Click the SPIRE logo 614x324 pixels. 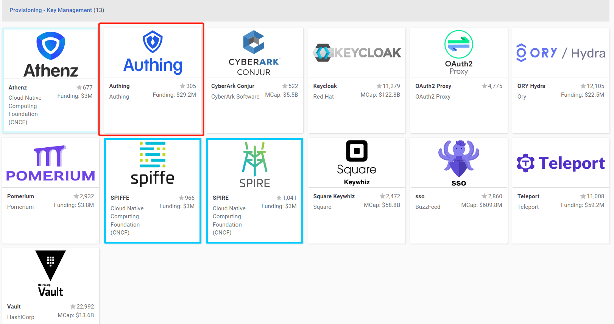(255, 165)
